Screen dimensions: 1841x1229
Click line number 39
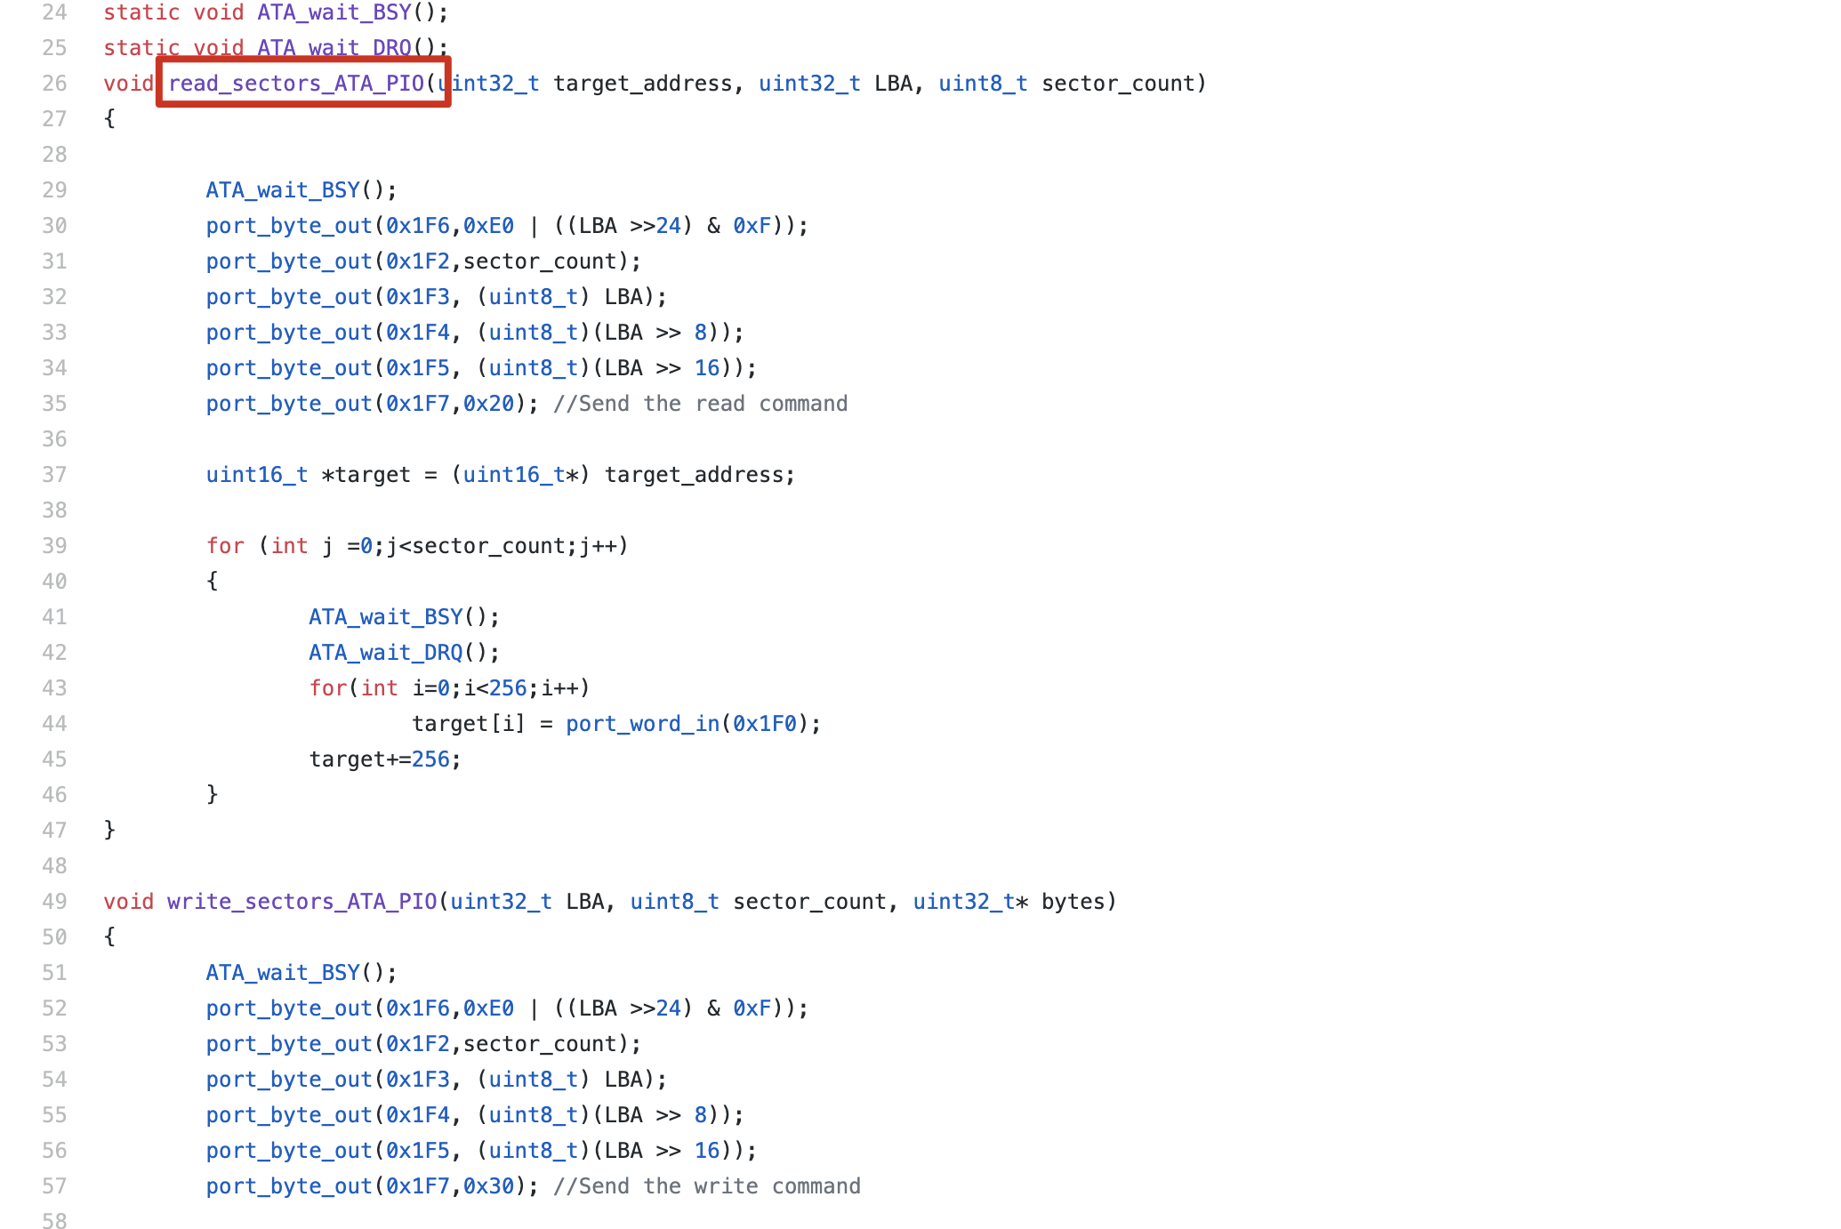pos(54,545)
